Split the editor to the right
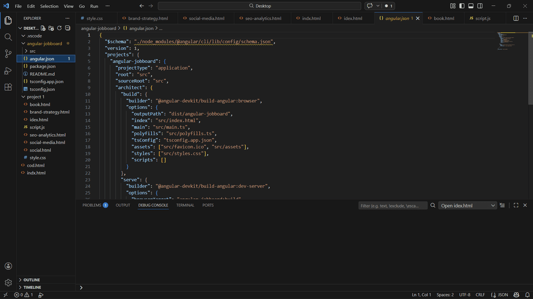533x299 pixels. (516, 18)
